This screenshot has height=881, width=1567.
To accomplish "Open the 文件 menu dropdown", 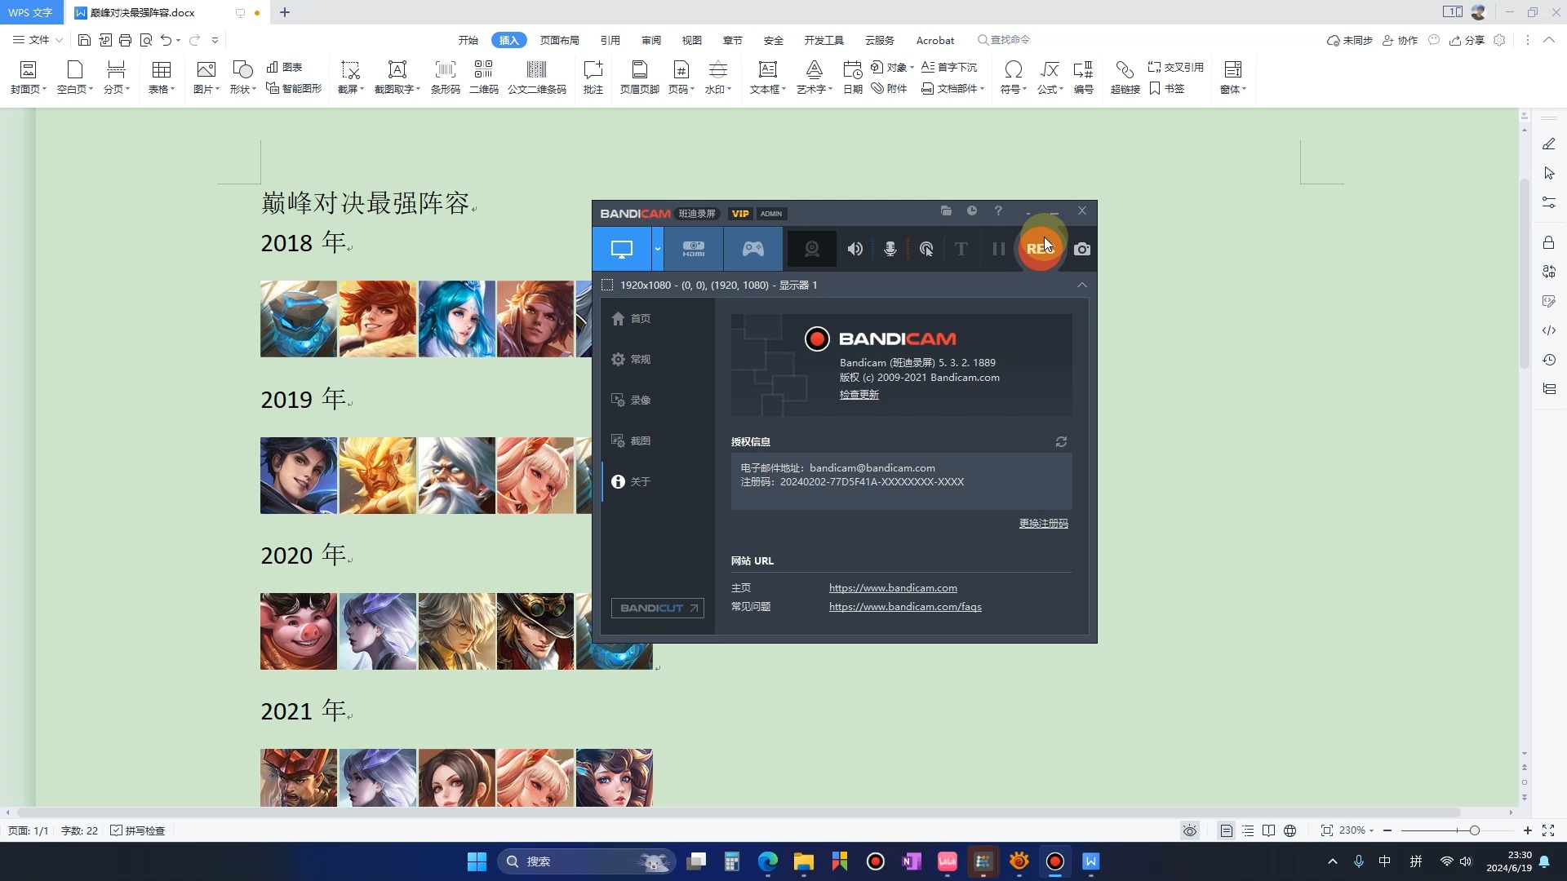I will pos(38,39).
